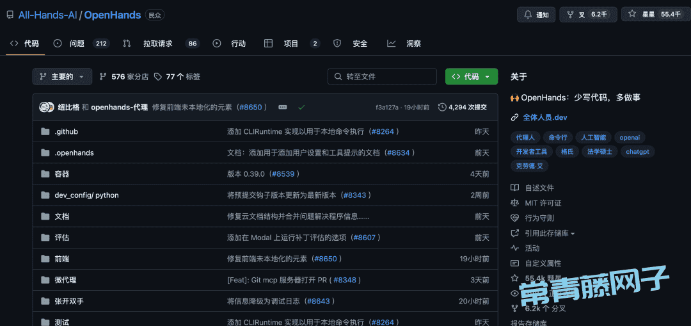Switch to the 问题 tab
Viewport: 691px width, 326px height.
tap(81, 43)
